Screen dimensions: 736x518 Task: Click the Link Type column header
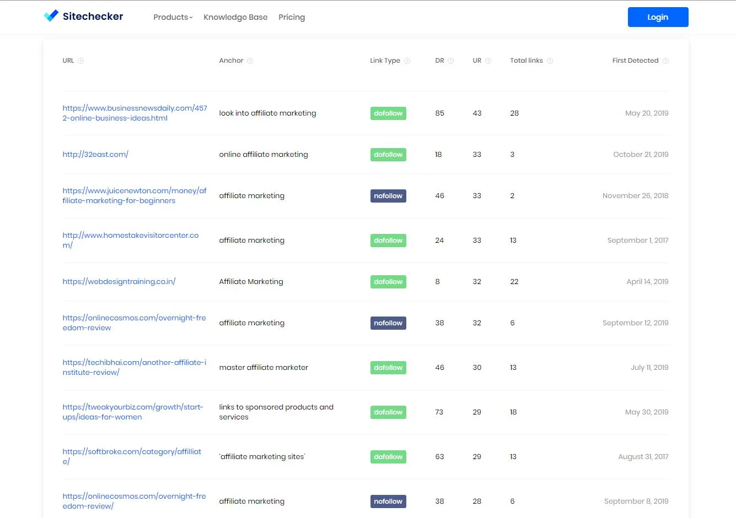(x=385, y=61)
